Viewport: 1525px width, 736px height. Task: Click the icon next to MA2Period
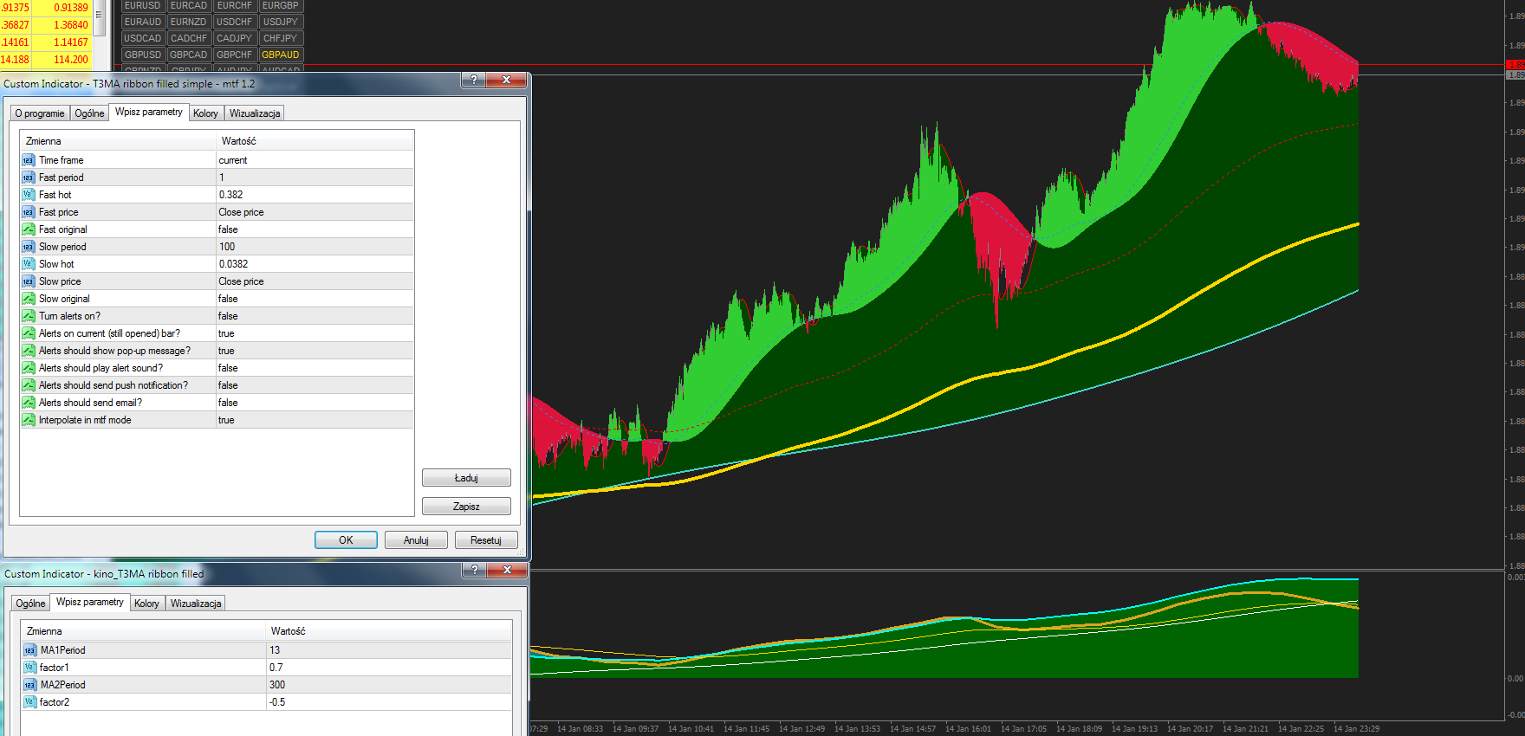click(30, 685)
